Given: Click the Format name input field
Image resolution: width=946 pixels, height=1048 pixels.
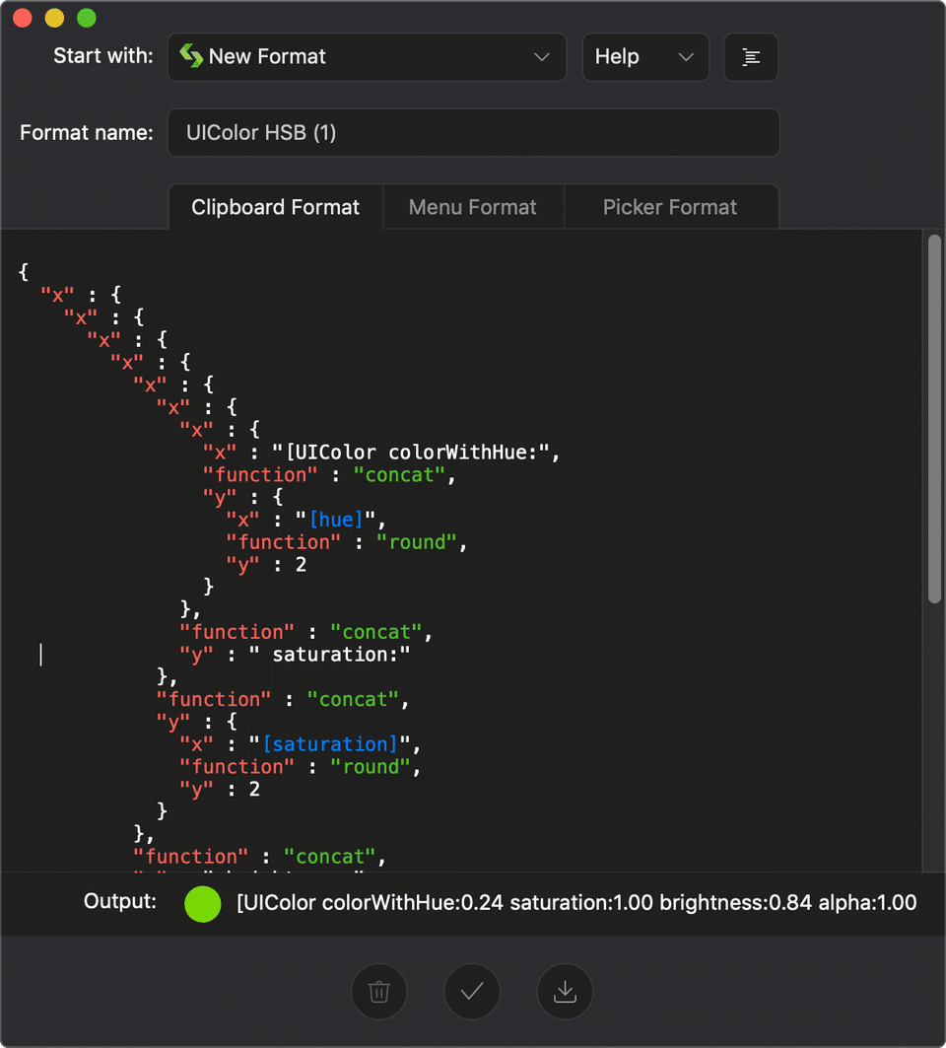Looking at the screenshot, I should coord(474,132).
